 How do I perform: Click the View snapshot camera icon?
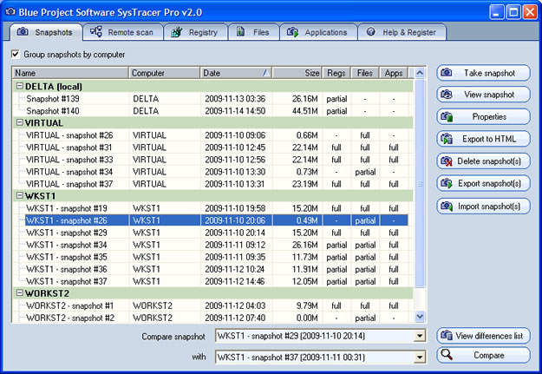447,95
